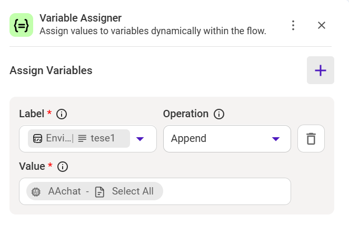The height and width of the screenshot is (225, 349).
Task: Click the tese1 variable name in Label
Action: (103, 139)
